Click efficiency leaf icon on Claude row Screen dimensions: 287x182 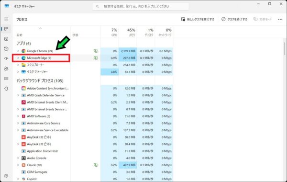pos(96,165)
